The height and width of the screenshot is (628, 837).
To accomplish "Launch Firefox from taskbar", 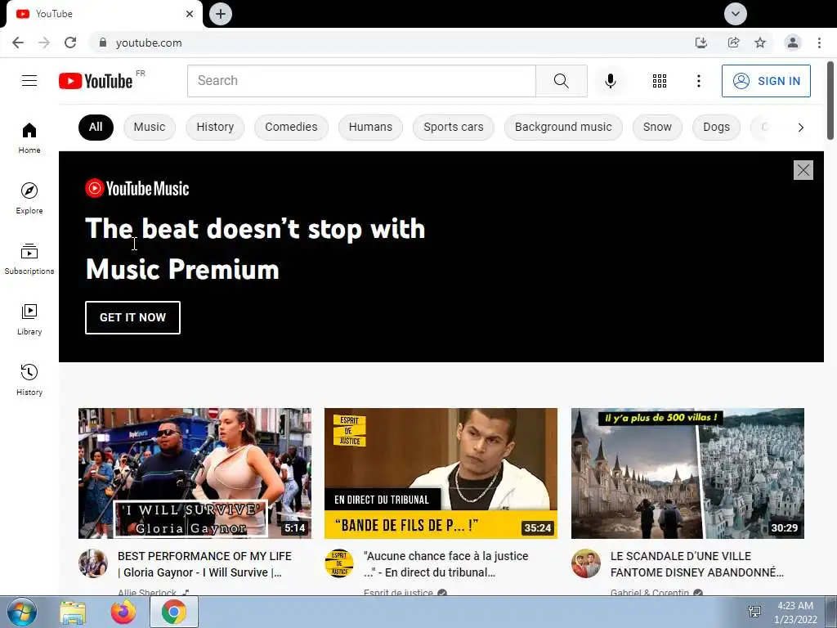I will [x=123, y=612].
